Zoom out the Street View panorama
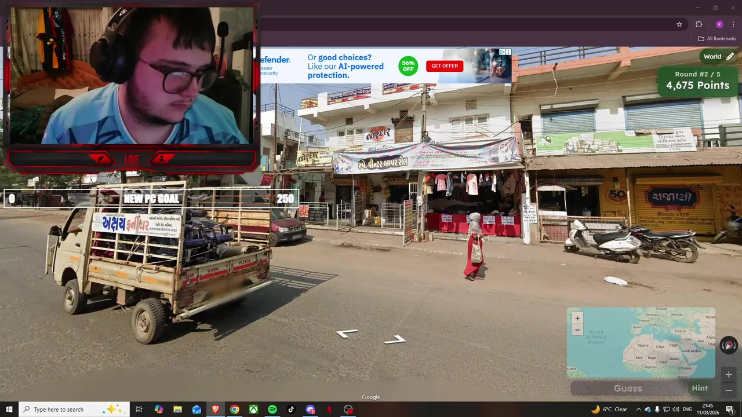This screenshot has height=417, width=742. click(x=729, y=390)
